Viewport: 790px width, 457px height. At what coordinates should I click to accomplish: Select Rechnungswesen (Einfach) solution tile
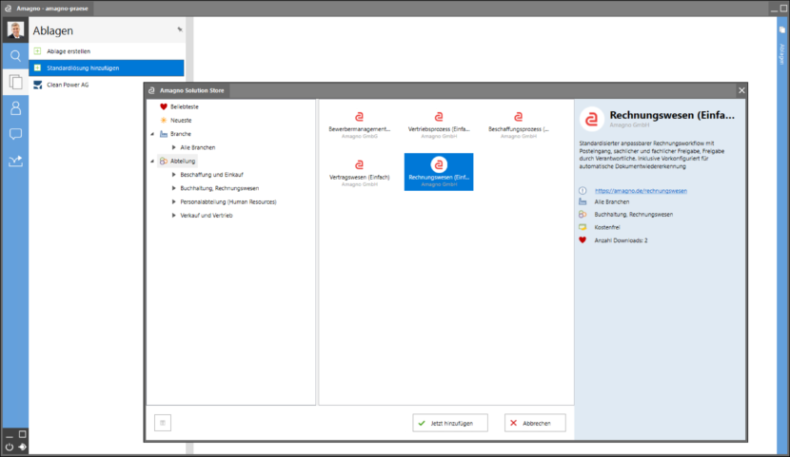[x=439, y=172]
